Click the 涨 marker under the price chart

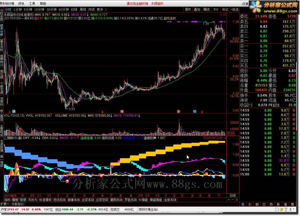[178, 112]
